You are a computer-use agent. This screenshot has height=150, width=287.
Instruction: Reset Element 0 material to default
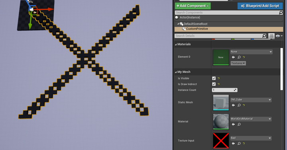[244, 57]
